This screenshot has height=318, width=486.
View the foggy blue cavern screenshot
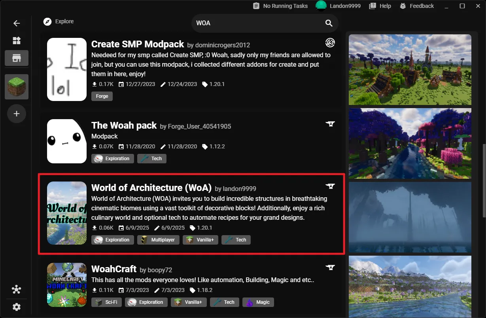tap(410, 217)
